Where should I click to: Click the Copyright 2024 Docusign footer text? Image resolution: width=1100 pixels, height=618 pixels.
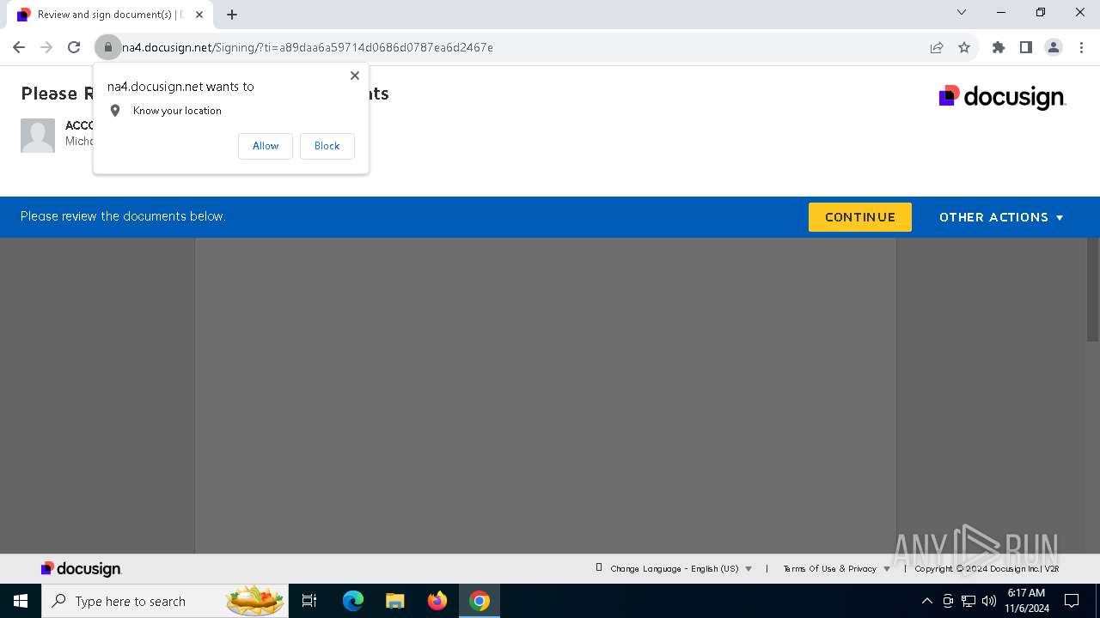(x=987, y=568)
